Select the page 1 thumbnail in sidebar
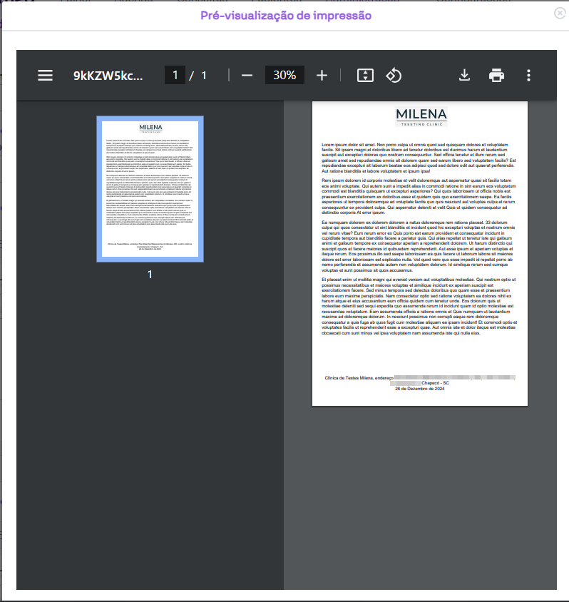 point(150,189)
